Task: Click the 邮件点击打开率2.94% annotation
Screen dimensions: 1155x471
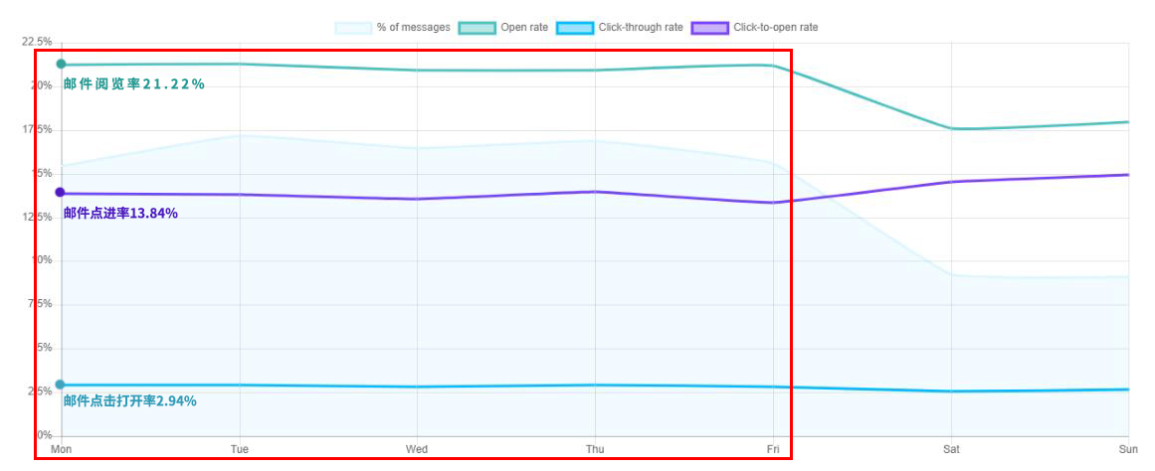Action: click(x=129, y=401)
